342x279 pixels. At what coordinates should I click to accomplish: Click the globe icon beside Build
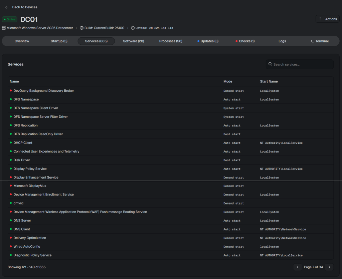81,28
